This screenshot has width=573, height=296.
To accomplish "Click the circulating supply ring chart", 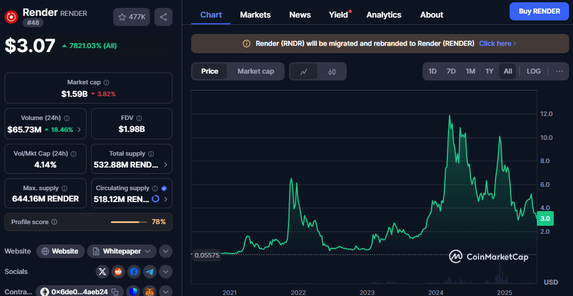I will tap(156, 199).
